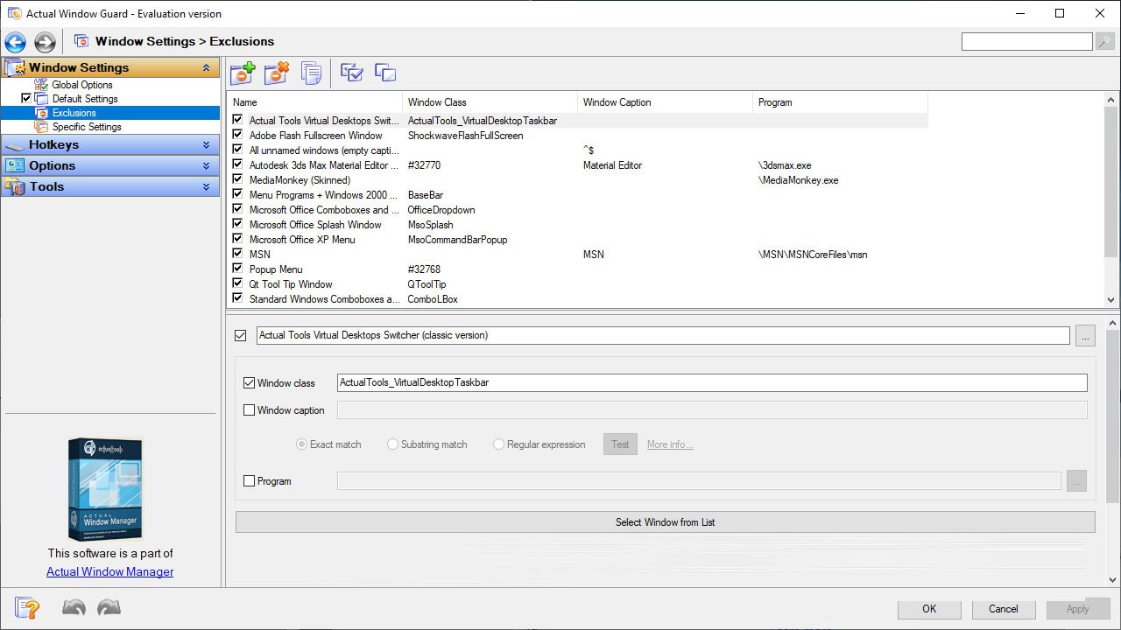Open the Actual Window Manager link
Screen dimensions: 1121x630
(x=109, y=571)
